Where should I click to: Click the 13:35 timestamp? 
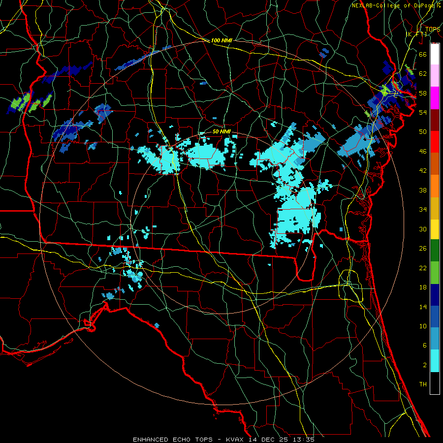pos(305,440)
